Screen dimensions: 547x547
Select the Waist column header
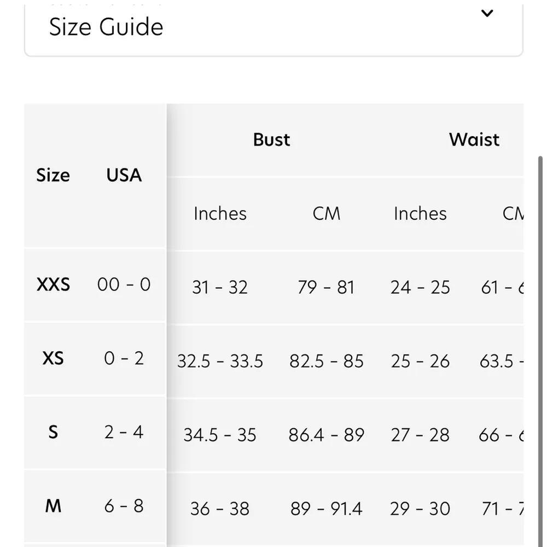tap(474, 140)
